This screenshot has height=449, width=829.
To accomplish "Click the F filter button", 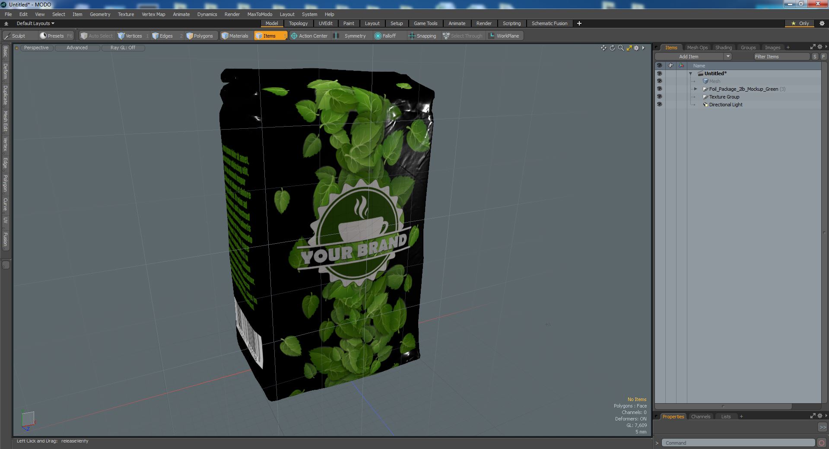I will pos(823,57).
